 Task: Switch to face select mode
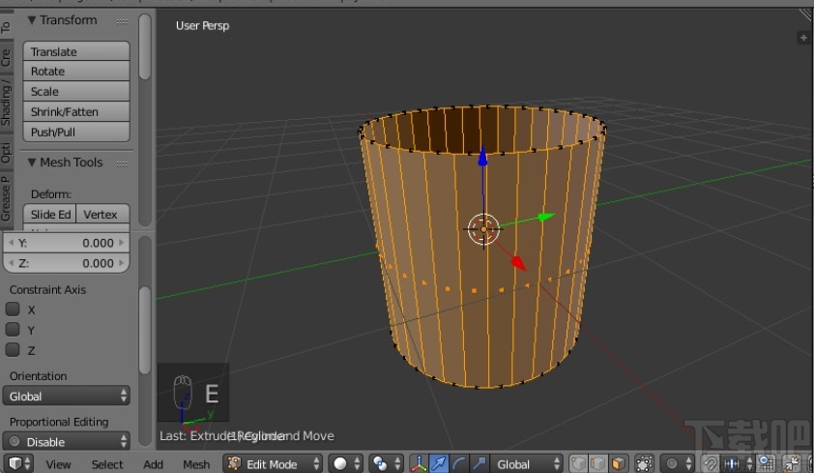(x=618, y=463)
